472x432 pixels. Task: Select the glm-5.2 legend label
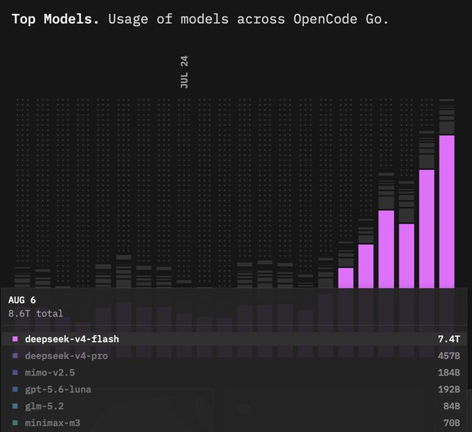pos(44,406)
